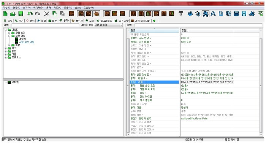Select 경험치 in the lower left panel

tap(15, 82)
